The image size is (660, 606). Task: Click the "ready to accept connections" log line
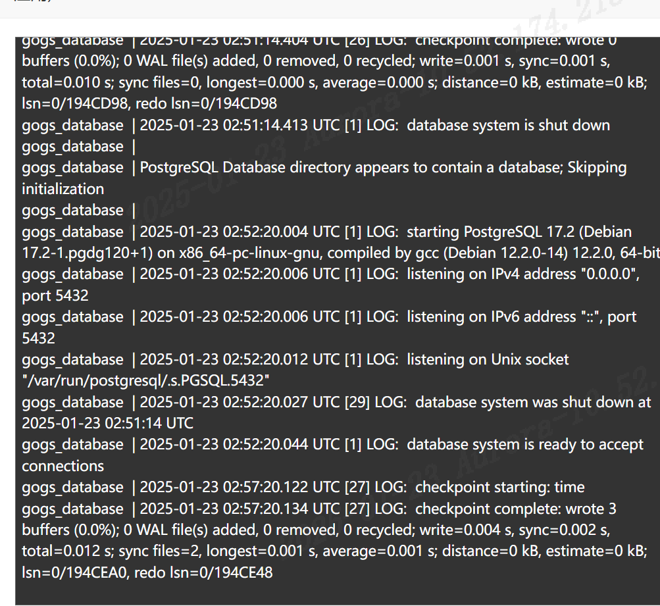pyautogui.click(x=332, y=455)
